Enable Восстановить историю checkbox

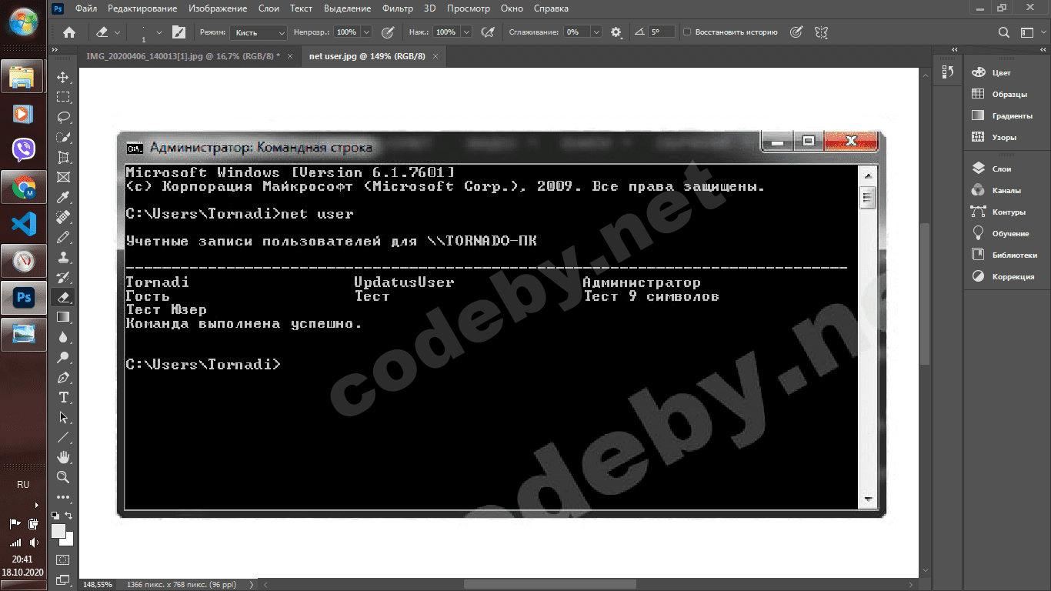point(687,32)
